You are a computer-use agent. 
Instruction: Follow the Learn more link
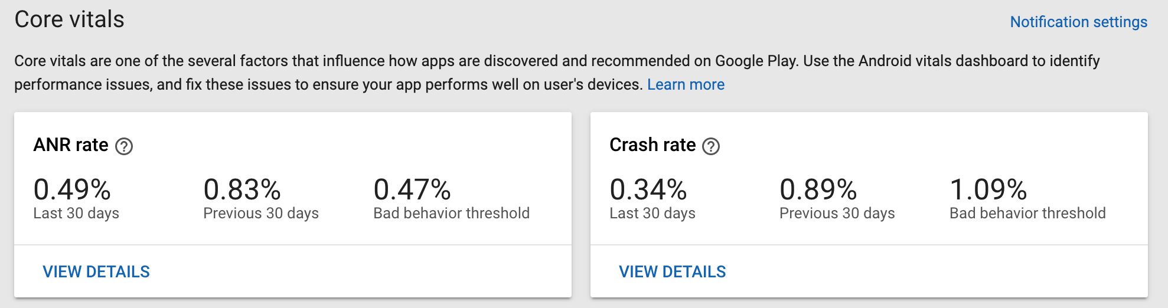point(686,84)
